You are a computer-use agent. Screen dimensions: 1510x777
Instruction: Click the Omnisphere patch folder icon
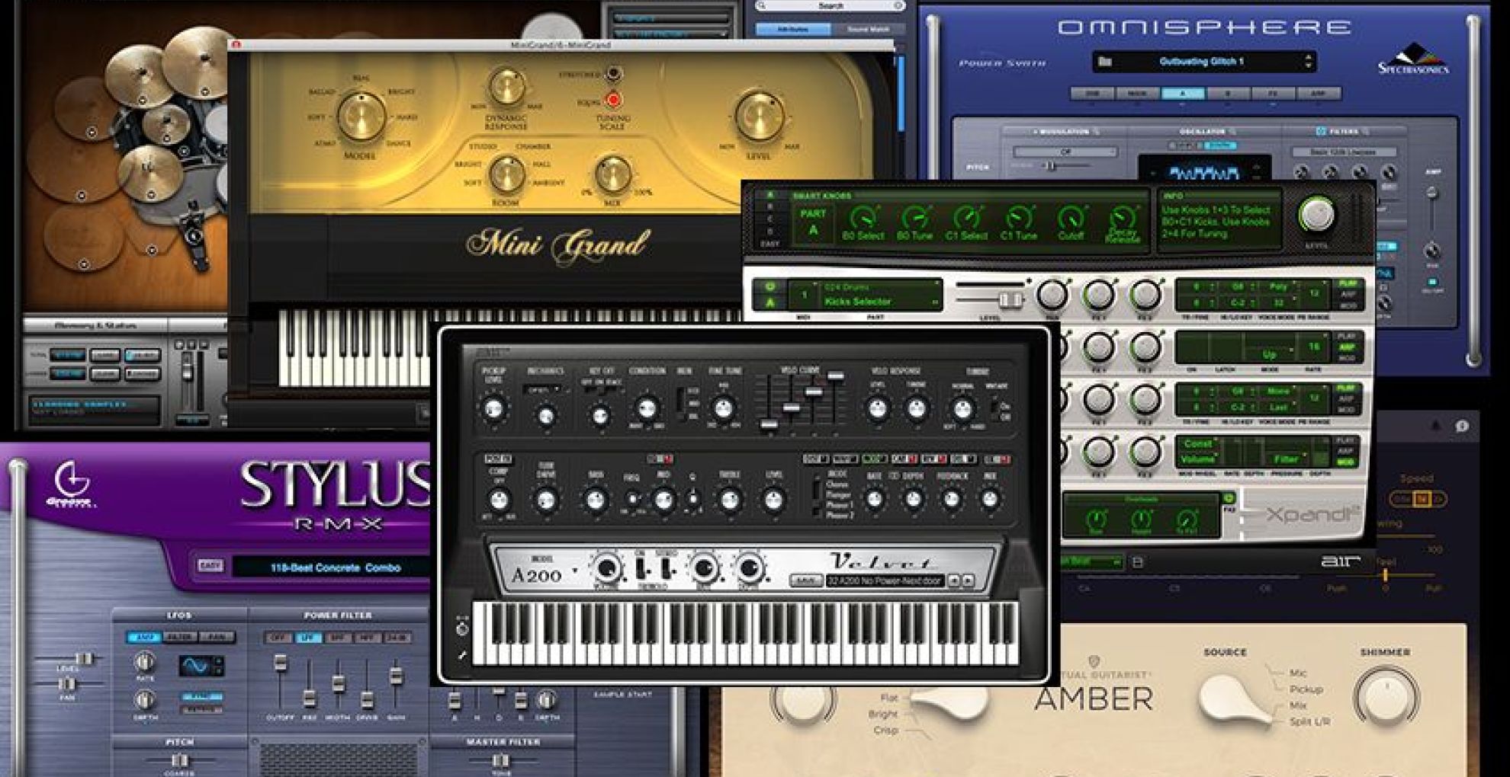(1105, 62)
